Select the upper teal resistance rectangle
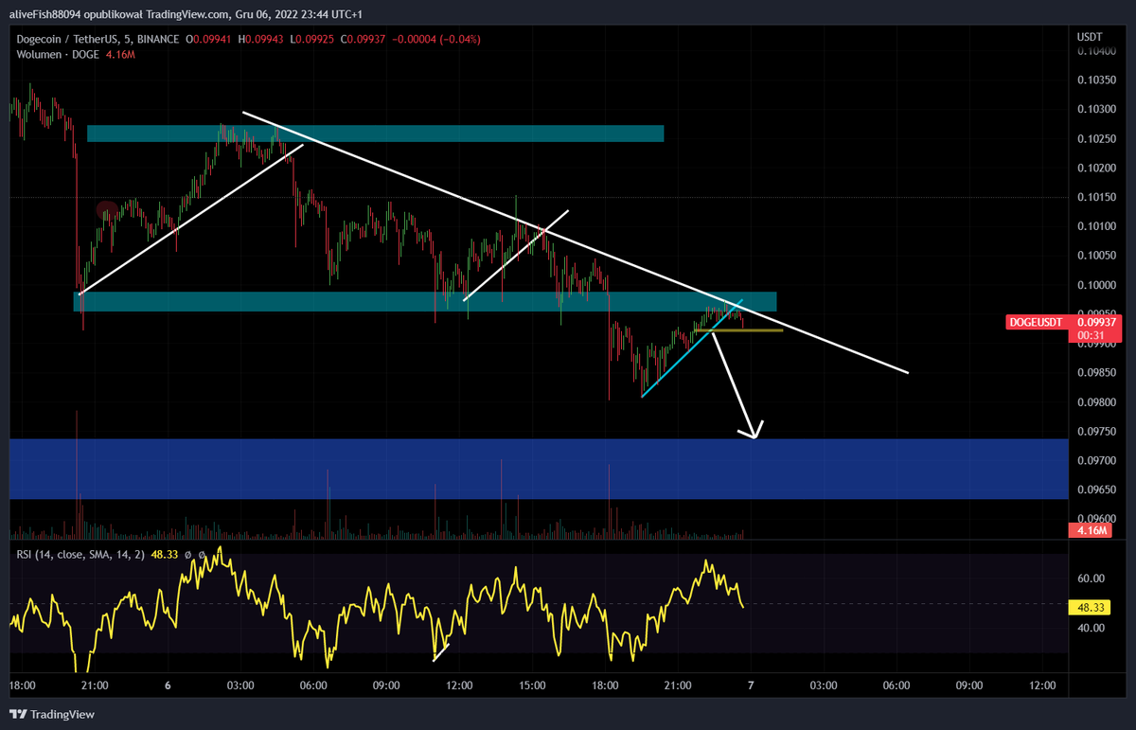 click(x=375, y=134)
